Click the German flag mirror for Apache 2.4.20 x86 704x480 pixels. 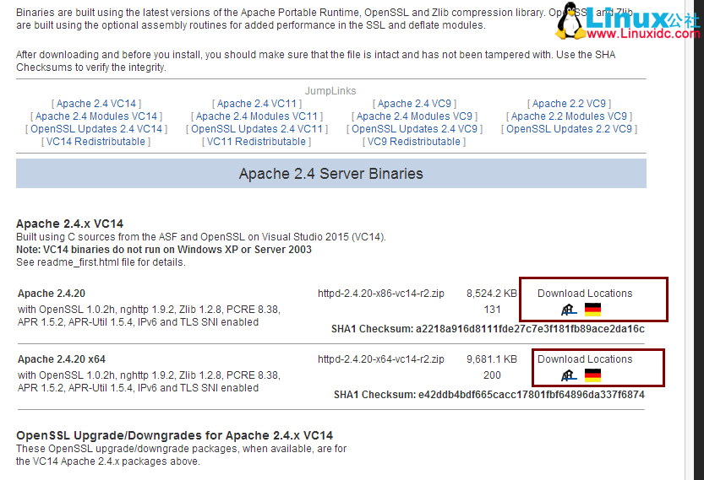point(592,310)
